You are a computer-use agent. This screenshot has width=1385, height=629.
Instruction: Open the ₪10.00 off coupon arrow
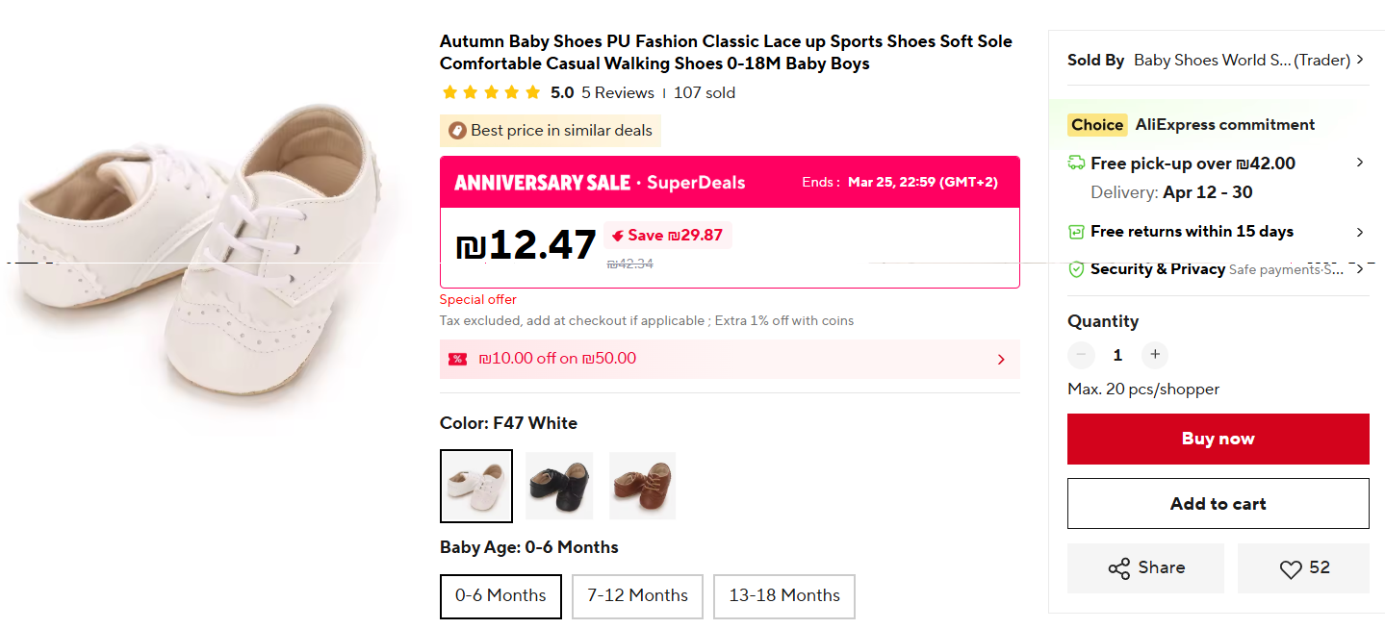pos(1001,360)
